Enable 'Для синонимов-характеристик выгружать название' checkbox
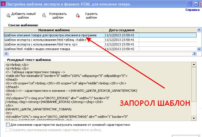 8,125
